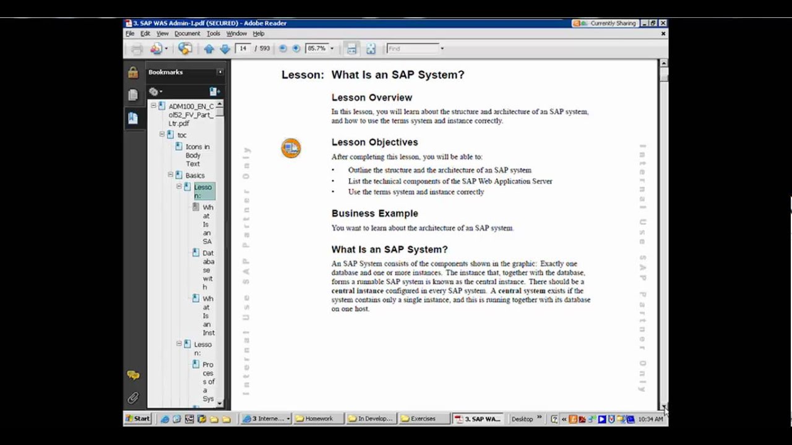Click the system tray clock 10:34 AM
Viewport: 792px width, 445px height.
point(650,419)
